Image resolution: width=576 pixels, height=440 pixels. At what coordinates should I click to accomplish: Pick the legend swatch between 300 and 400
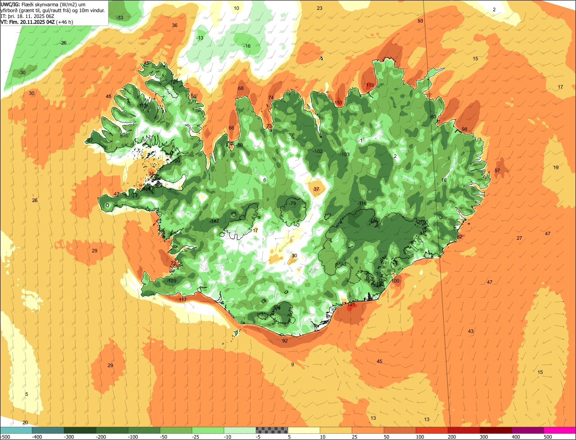click(x=496, y=430)
